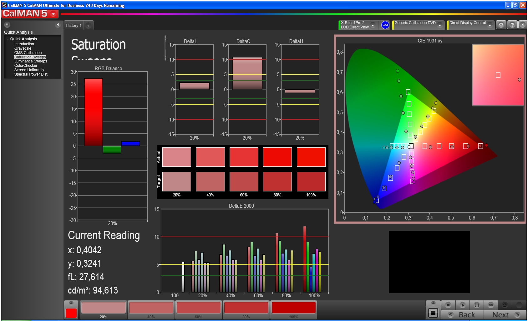Open Luminance Sweeps page
The width and height of the screenshot is (528, 321).
click(x=31, y=61)
